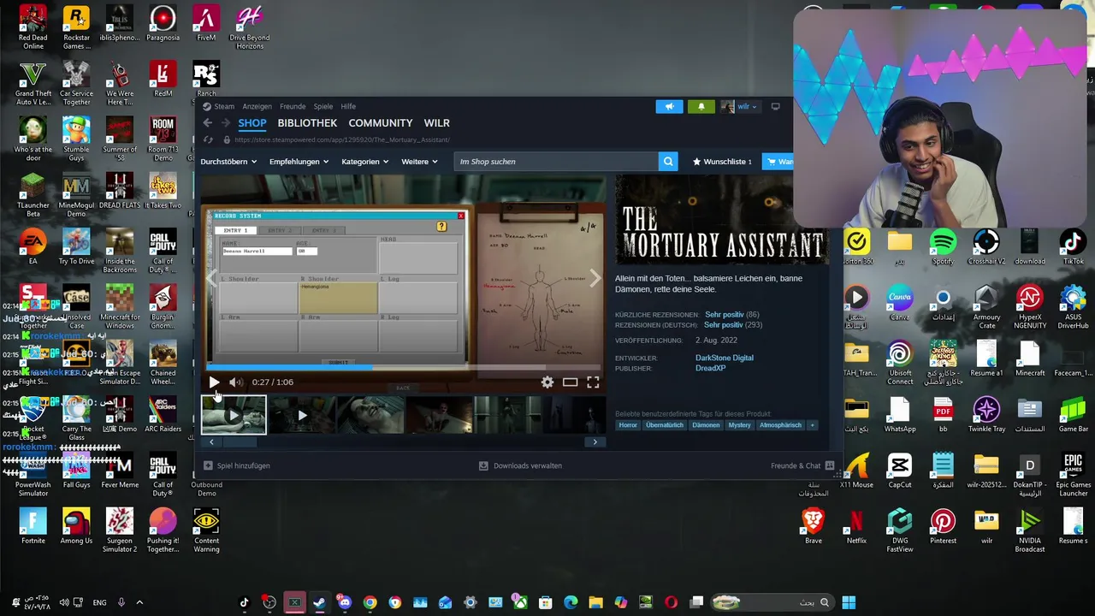
Task: Show previous media with carousel left arrow
Action: [212, 279]
